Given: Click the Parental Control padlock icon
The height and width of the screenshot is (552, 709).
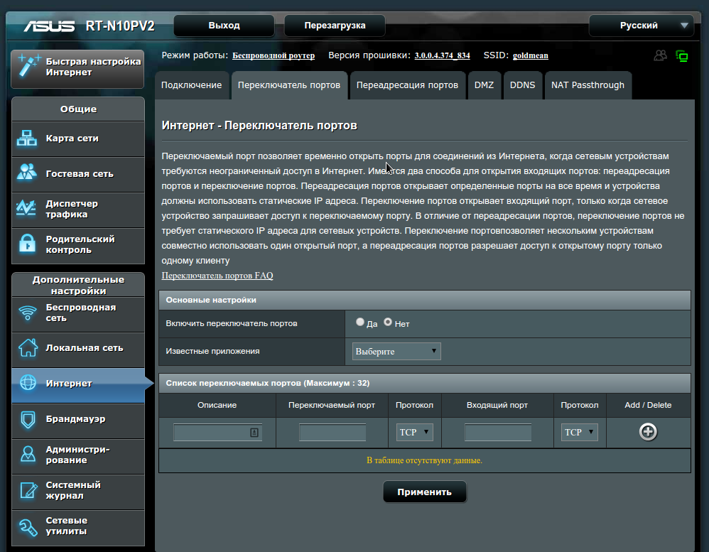Looking at the screenshot, I should point(28,244).
